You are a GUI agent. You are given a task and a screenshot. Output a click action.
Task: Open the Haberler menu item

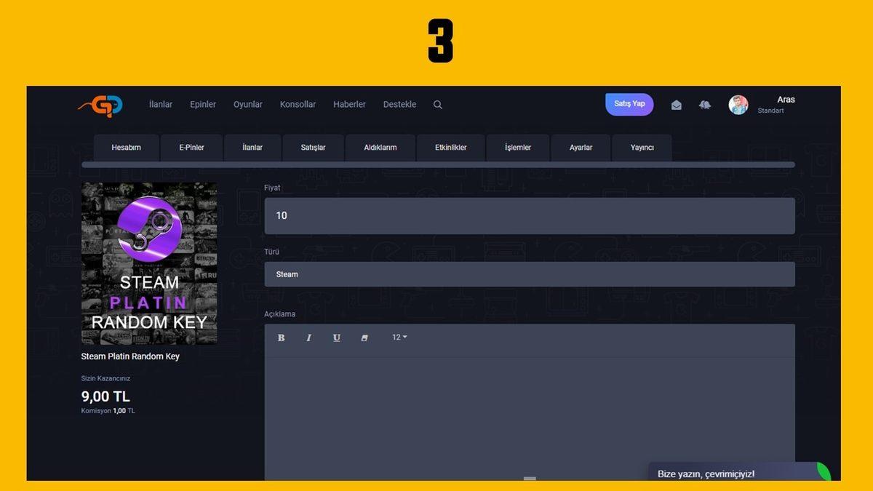point(349,104)
